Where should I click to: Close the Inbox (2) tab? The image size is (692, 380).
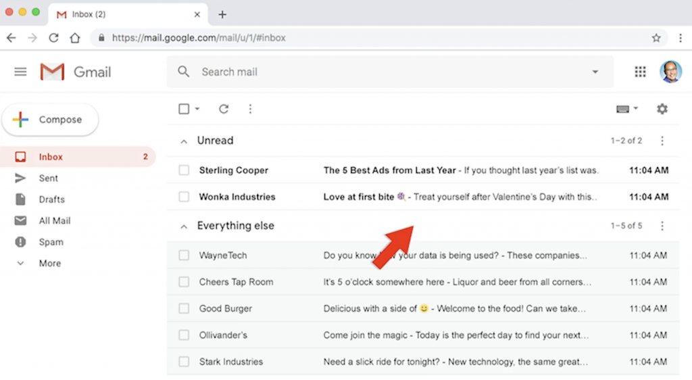click(x=197, y=15)
